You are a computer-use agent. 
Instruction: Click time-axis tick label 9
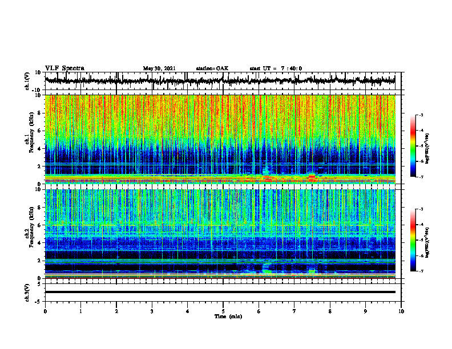click(x=365, y=311)
